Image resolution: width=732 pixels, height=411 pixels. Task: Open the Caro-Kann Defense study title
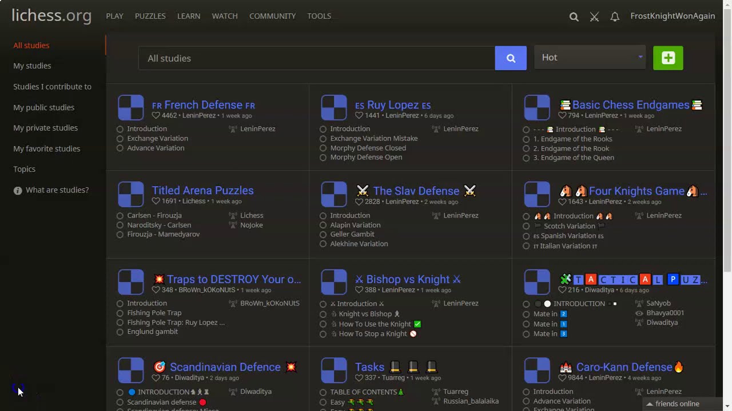point(622,367)
